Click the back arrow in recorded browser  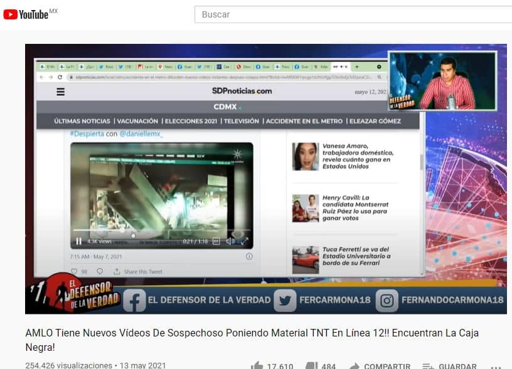point(41,77)
